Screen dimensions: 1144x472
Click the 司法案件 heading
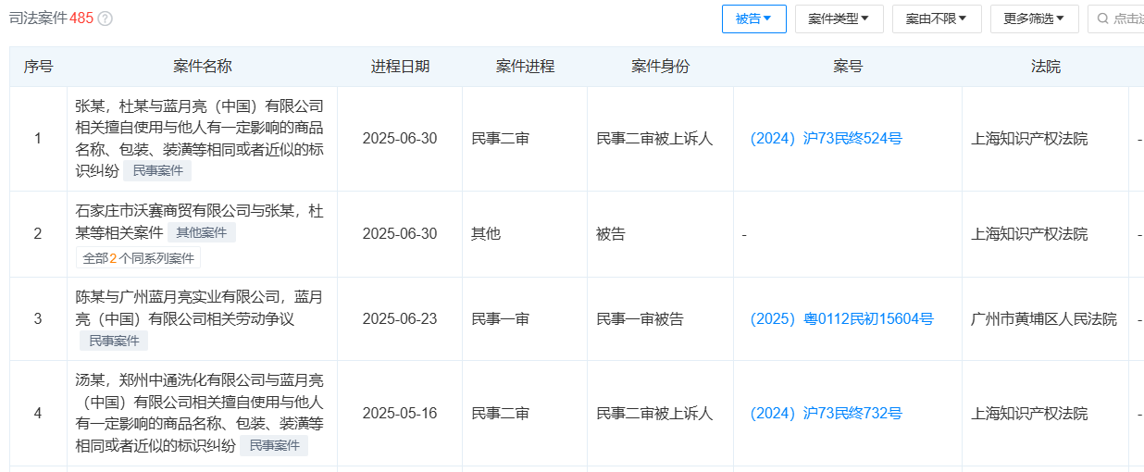[37, 19]
